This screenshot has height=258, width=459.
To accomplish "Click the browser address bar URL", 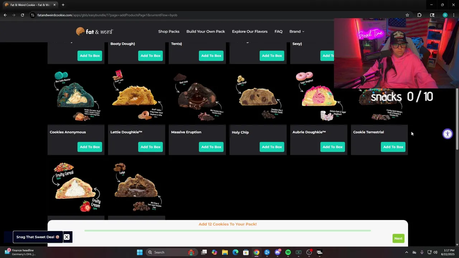I will pos(108,15).
